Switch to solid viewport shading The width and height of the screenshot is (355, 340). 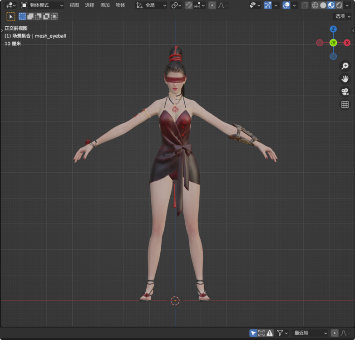pyautogui.click(x=323, y=5)
